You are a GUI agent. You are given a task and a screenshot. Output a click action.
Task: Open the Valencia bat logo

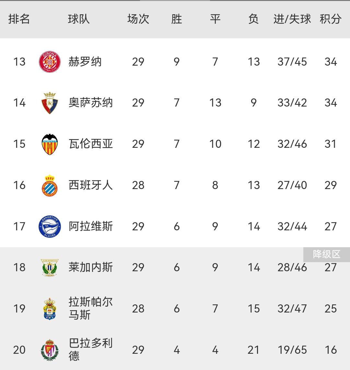tap(50, 144)
